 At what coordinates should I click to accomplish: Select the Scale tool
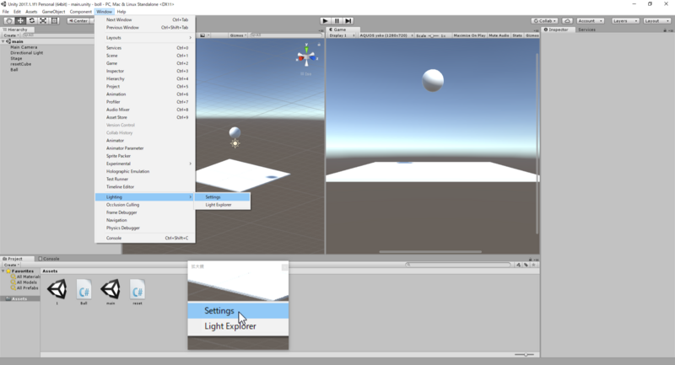tap(44, 20)
